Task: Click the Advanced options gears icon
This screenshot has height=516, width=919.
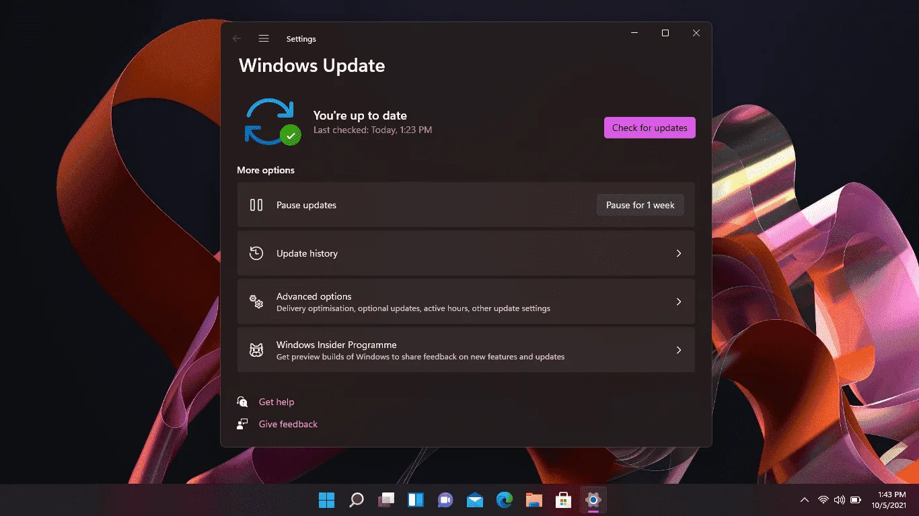Action: [256, 302]
